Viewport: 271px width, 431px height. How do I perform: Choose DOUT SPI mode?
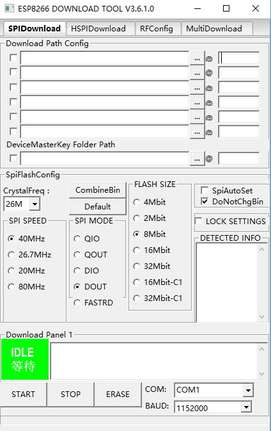(x=90, y=287)
